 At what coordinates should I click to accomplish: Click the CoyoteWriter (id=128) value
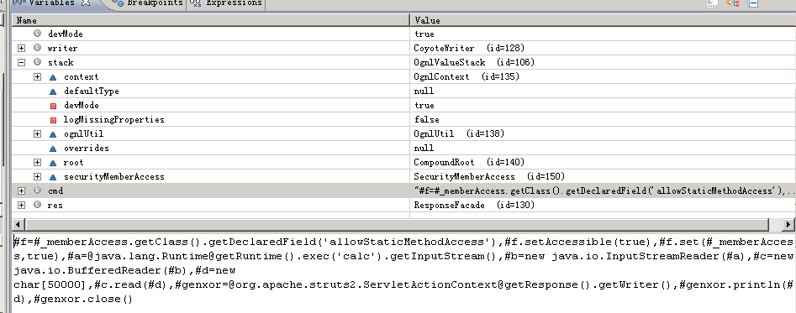pos(469,48)
